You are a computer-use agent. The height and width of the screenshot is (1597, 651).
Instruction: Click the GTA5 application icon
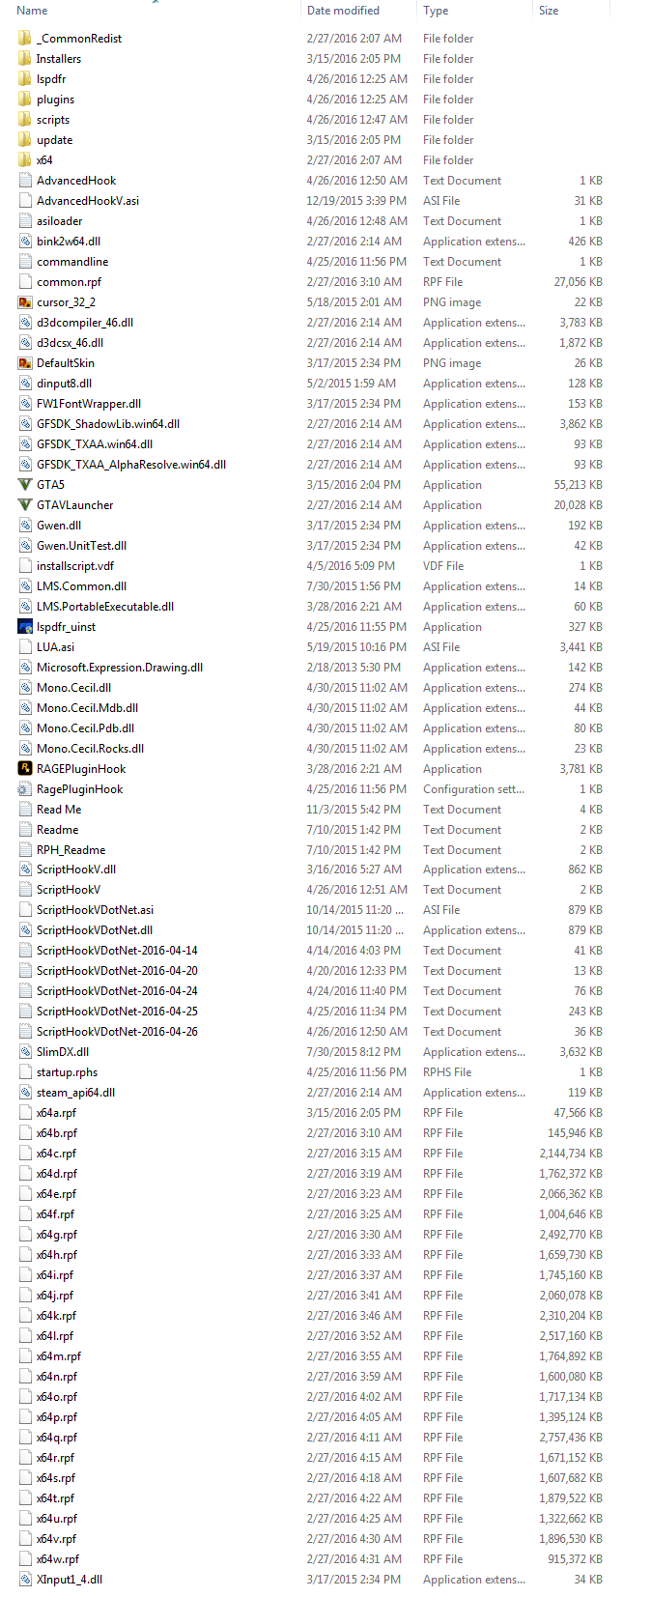(x=25, y=485)
